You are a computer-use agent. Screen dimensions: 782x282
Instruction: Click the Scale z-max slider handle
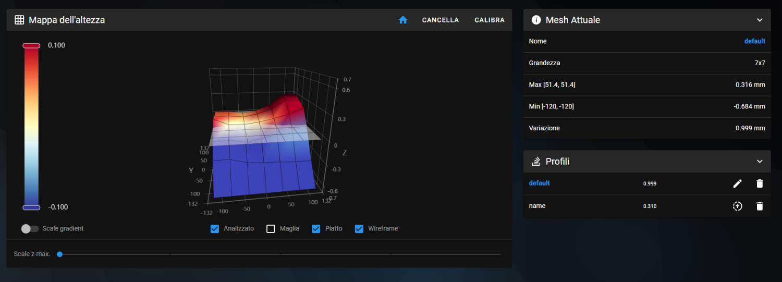pos(60,254)
